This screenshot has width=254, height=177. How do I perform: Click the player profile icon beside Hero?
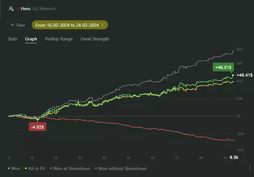(11, 8)
